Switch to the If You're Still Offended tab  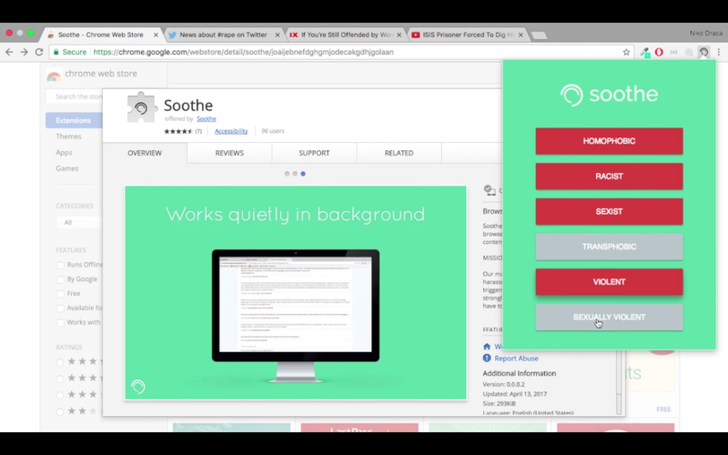coord(346,35)
